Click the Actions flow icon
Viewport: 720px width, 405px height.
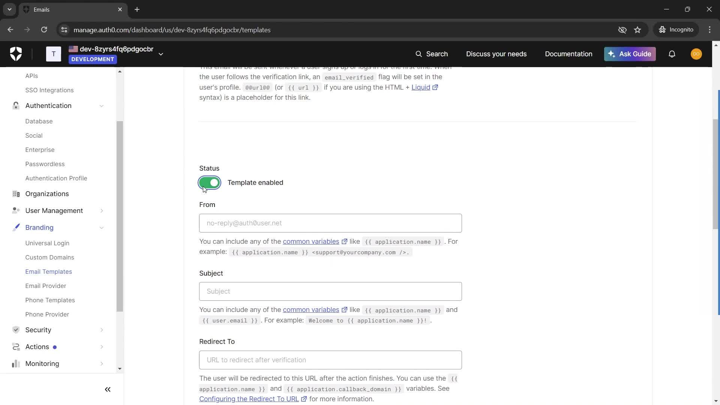(x=16, y=347)
